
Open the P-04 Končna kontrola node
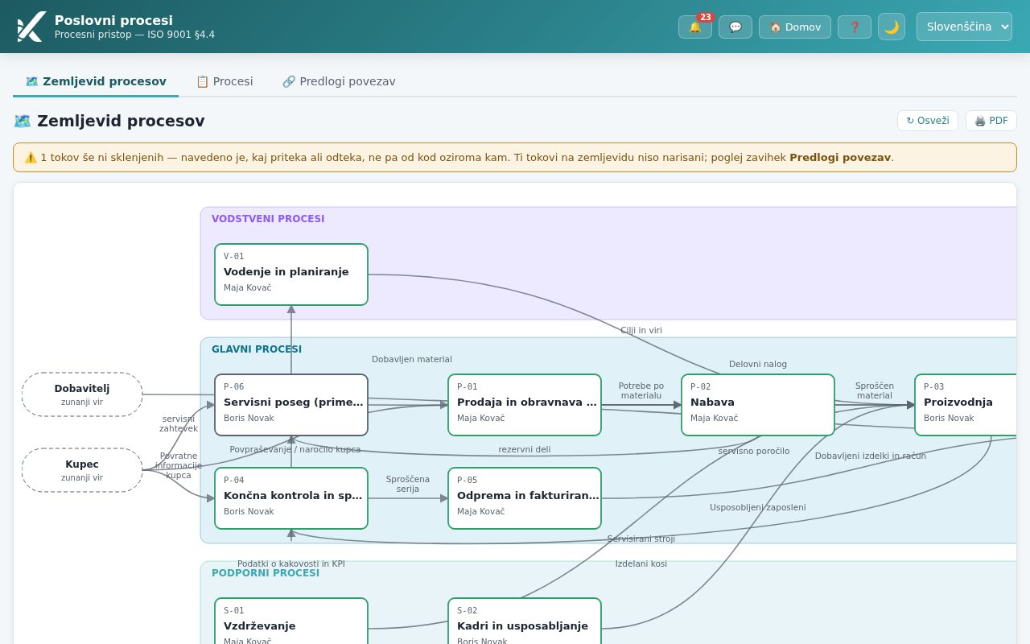pyautogui.click(x=291, y=498)
